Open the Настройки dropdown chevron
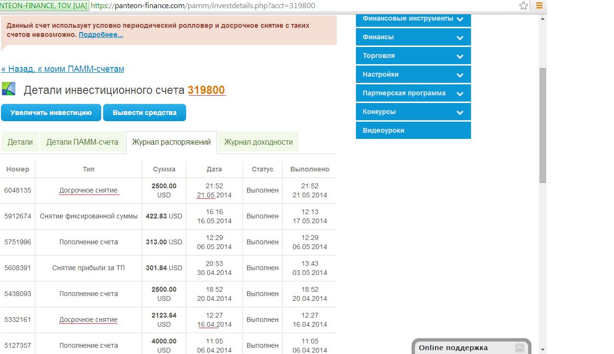614x354 pixels. (460, 75)
